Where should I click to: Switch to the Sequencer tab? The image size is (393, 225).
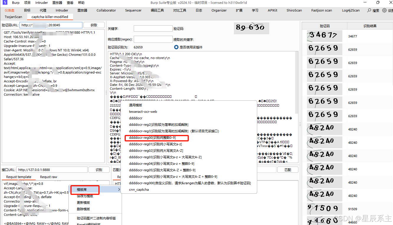[x=133, y=10]
